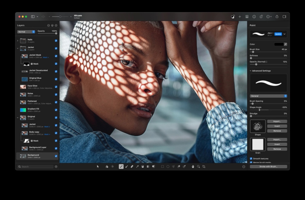Hide the Gradient Fill layer
Image resolution: width=305 pixels, height=200 pixels.
coord(56,110)
